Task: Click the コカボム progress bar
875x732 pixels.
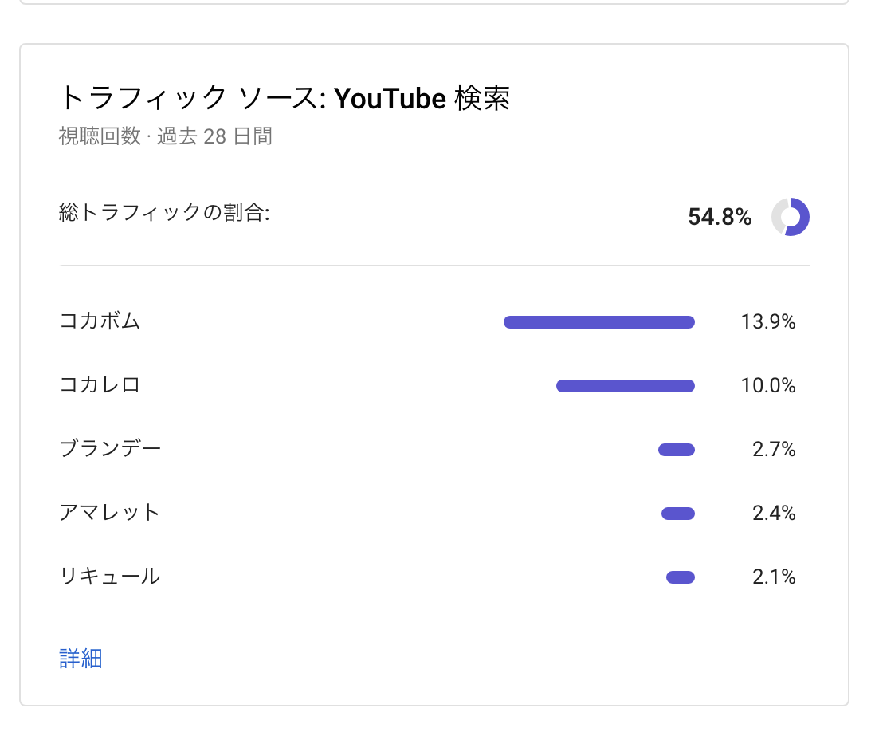Action: pos(599,322)
